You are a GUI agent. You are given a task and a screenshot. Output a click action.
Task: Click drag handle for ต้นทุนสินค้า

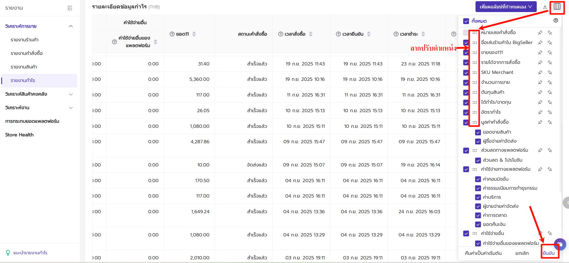475,92
